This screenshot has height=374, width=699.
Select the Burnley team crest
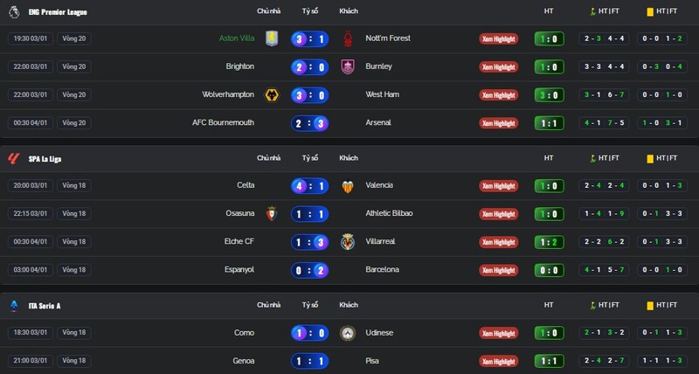point(349,66)
